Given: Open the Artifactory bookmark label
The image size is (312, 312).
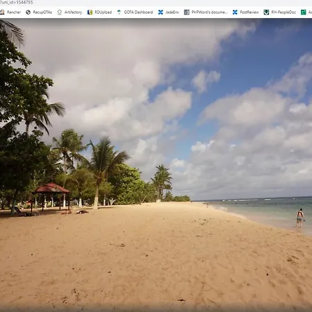Looking at the screenshot, I should [x=73, y=12].
